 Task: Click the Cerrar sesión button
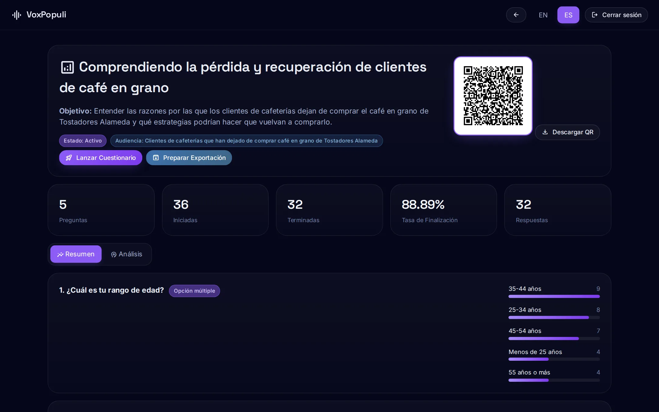coord(616,15)
